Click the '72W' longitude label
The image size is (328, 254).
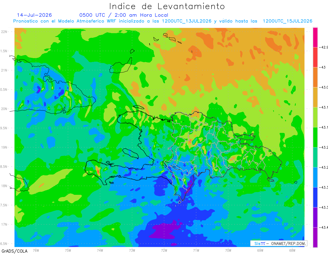[164, 250]
